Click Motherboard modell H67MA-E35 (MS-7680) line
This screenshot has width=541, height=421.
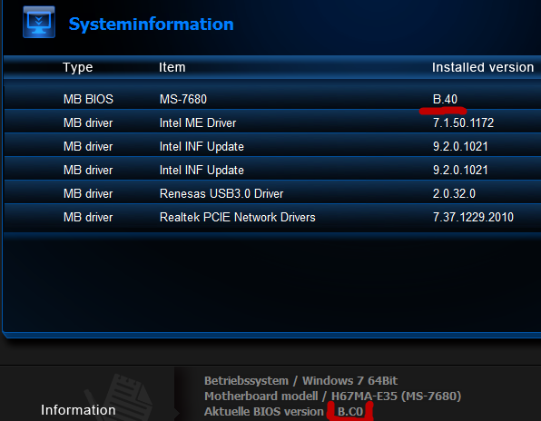pyautogui.click(x=332, y=397)
